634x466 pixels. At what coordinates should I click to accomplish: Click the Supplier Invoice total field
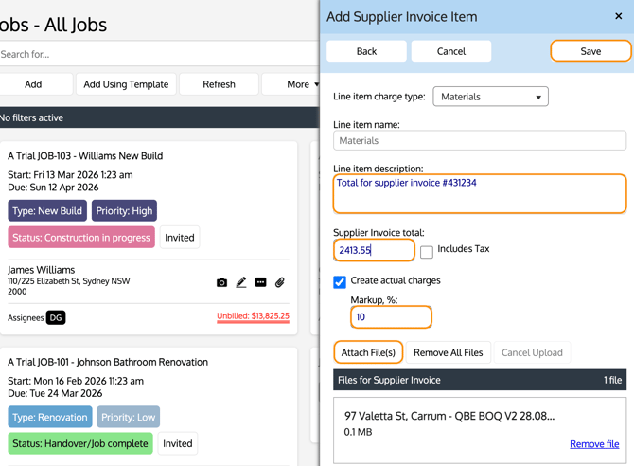pos(374,250)
